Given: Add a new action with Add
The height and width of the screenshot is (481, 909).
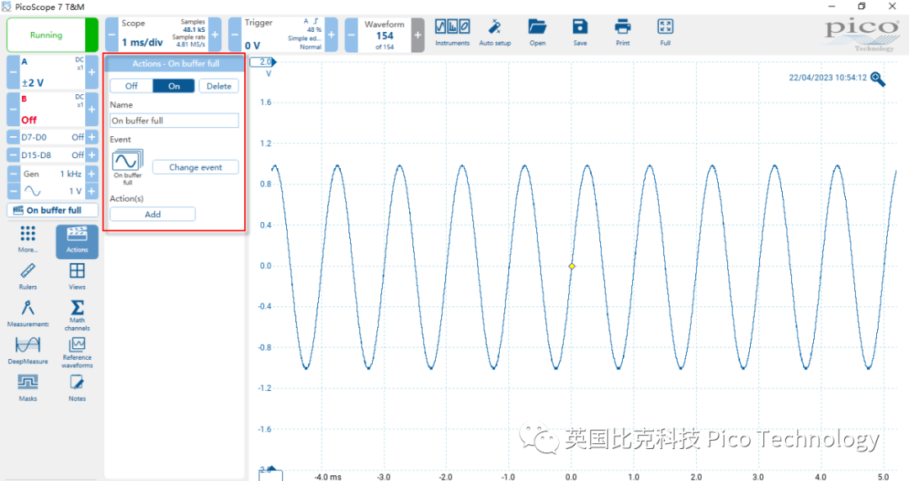Looking at the screenshot, I should point(152,214).
